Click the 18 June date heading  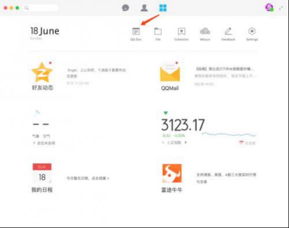pyautogui.click(x=45, y=31)
